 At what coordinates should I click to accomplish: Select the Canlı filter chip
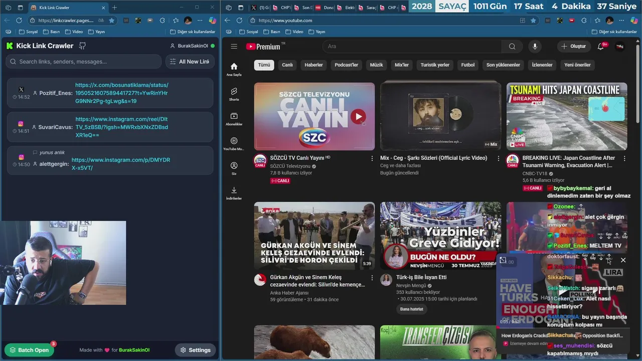pos(287,65)
